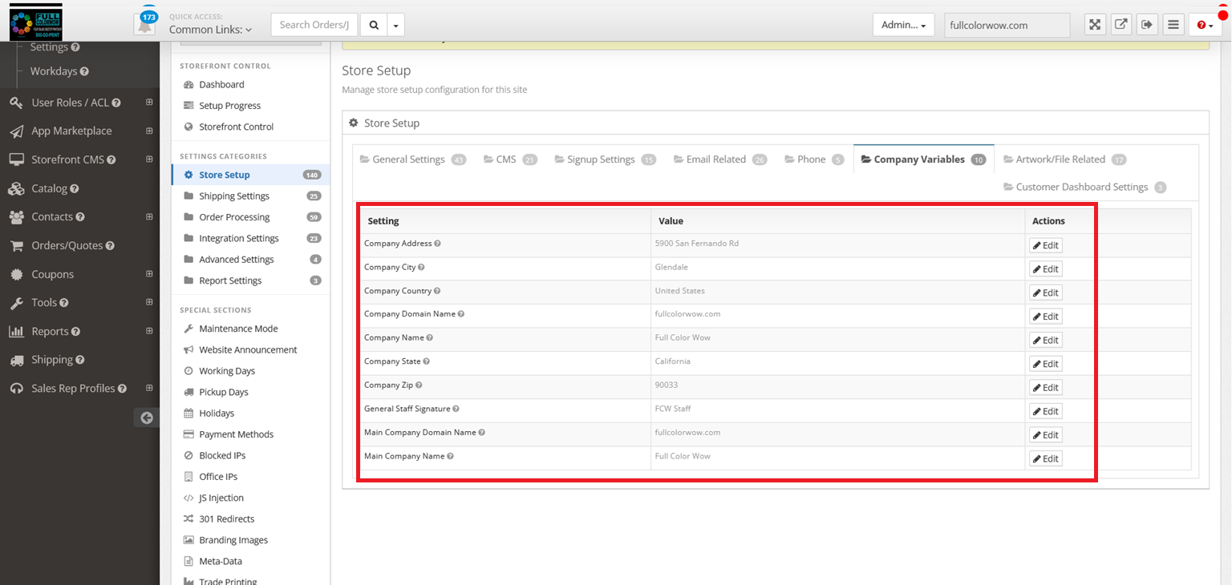Open the Storefront Control link

[x=236, y=127]
